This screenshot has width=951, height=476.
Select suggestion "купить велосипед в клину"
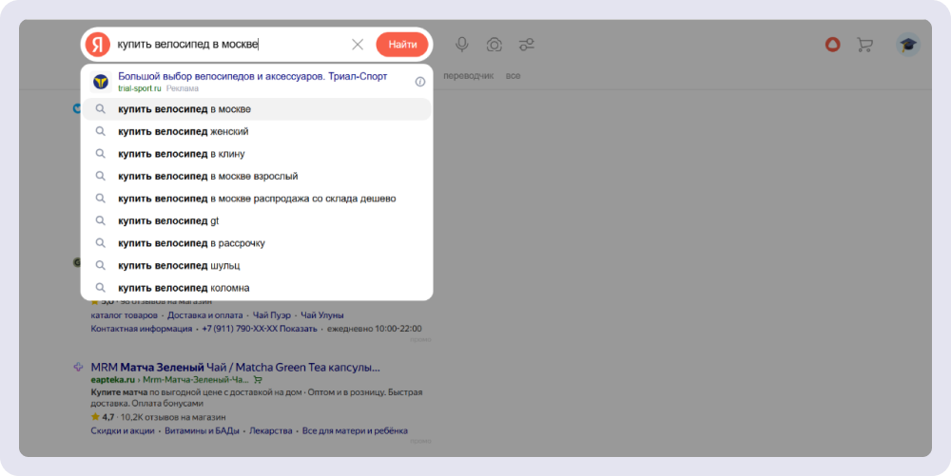point(182,154)
